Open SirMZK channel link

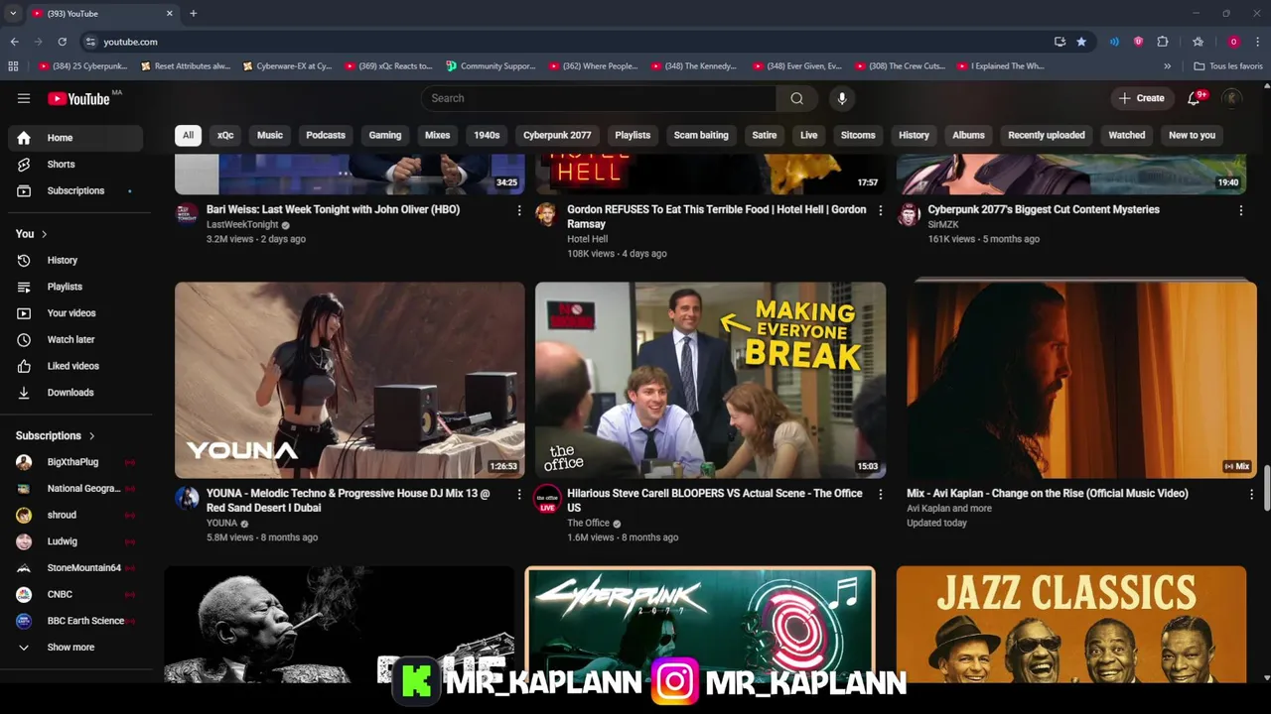(x=942, y=225)
